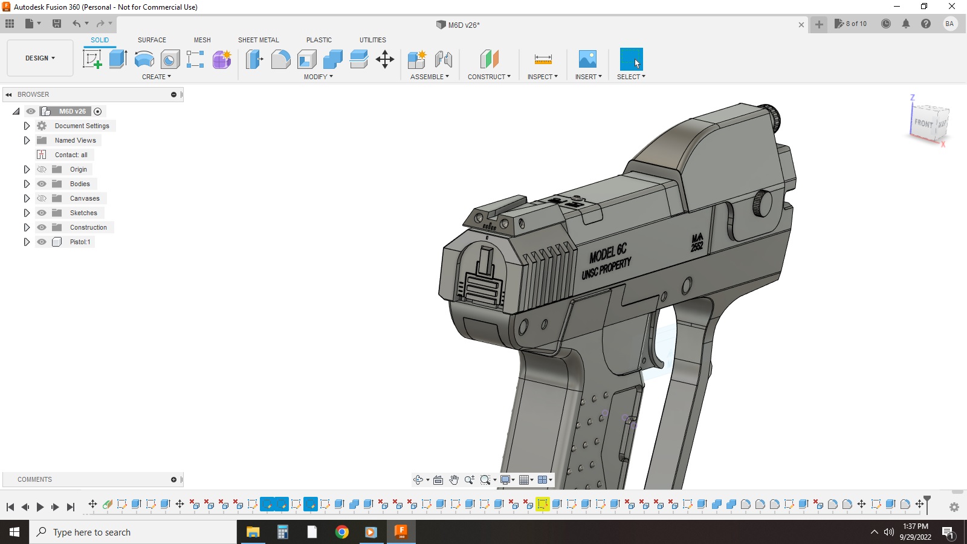Switch to the PLASTIC tab

(x=319, y=40)
